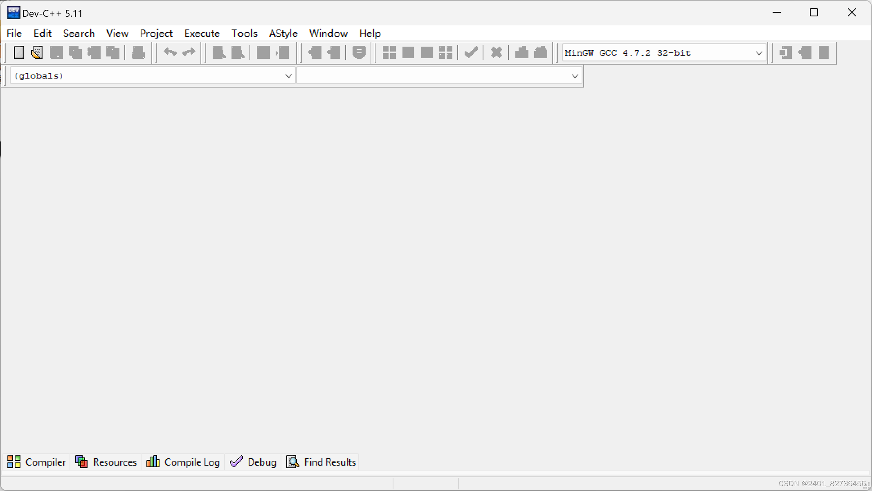Click the Redo arrow icon

[x=189, y=52]
